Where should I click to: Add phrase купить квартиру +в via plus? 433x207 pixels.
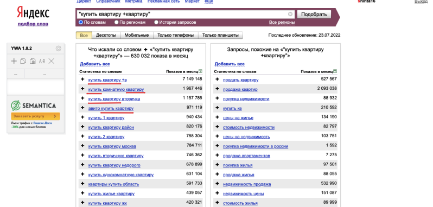coord(82,79)
